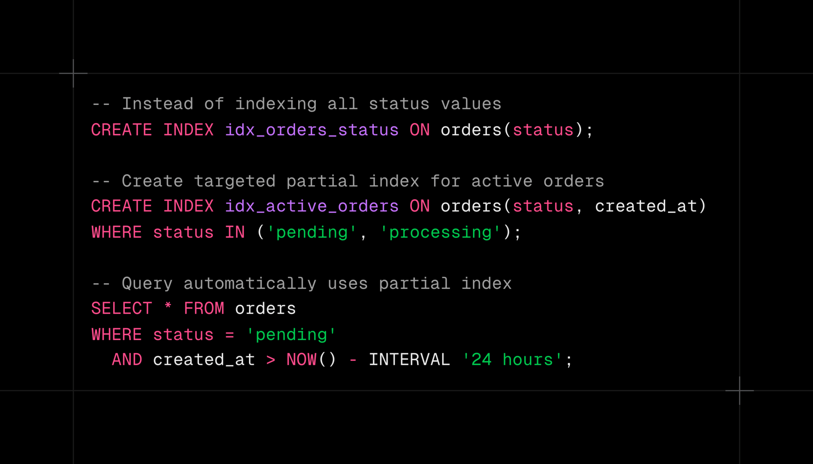Click the AND keyword on last line

tap(127, 360)
